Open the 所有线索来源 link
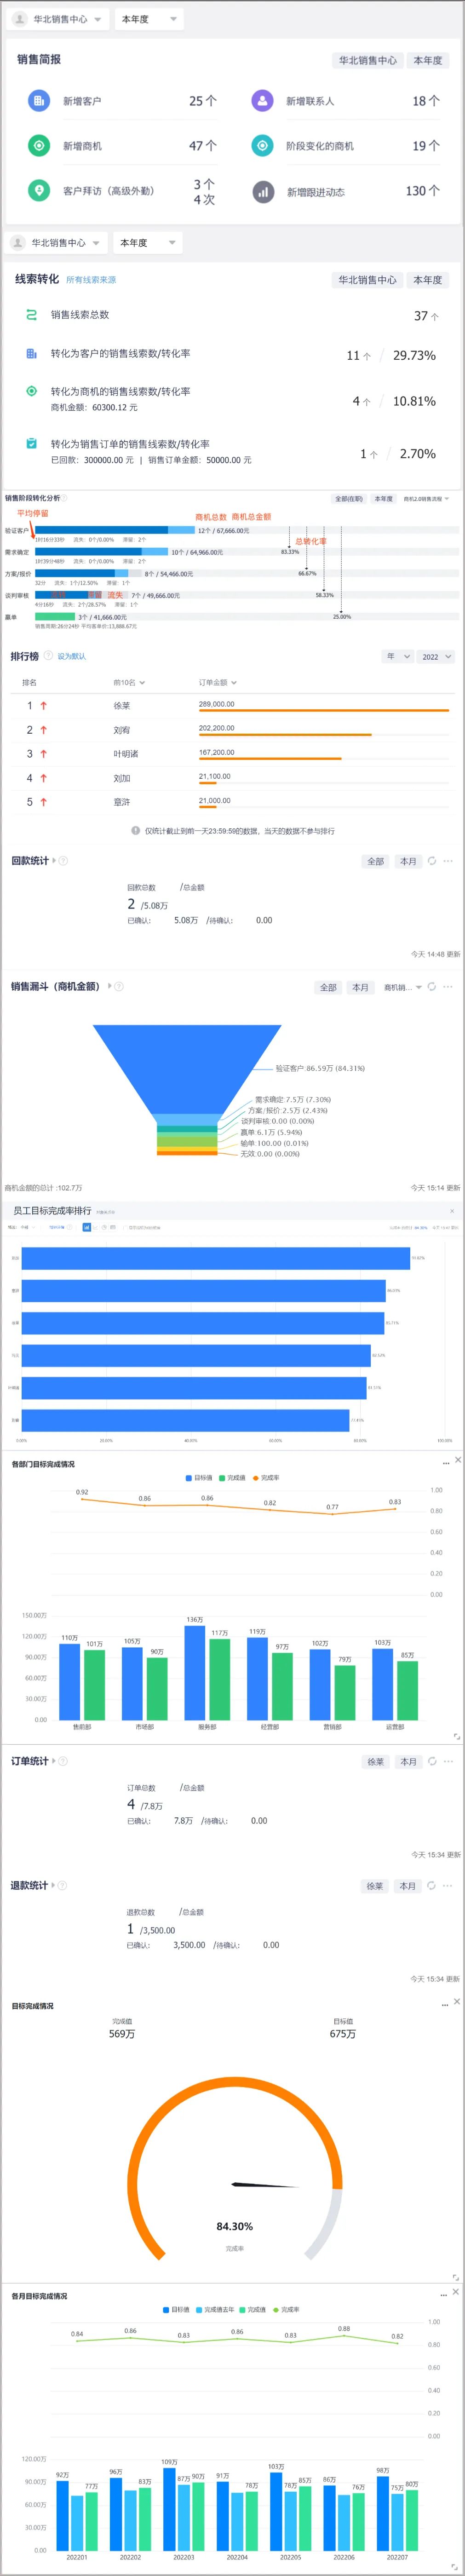 tap(91, 280)
